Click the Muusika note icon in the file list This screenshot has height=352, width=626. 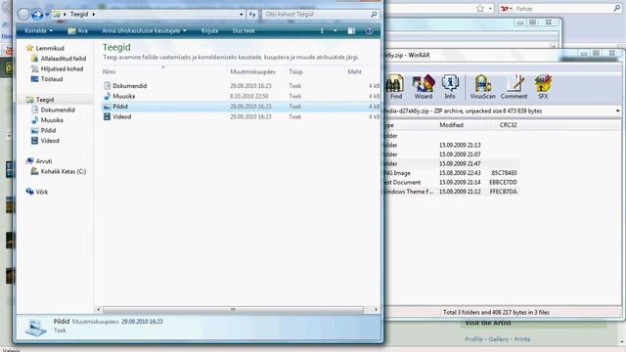(x=107, y=96)
